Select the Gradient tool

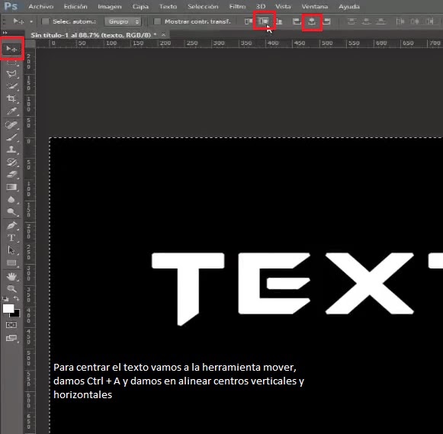(11, 187)
